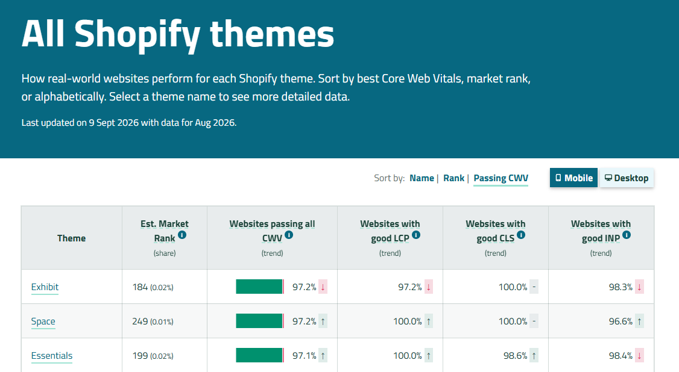Click Essentials CLS value 98.6%
This screenshot has height=372, width=679.
(516, 356)
